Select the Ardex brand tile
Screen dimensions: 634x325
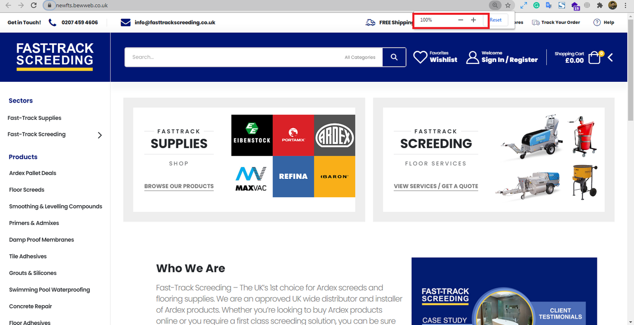335,135
